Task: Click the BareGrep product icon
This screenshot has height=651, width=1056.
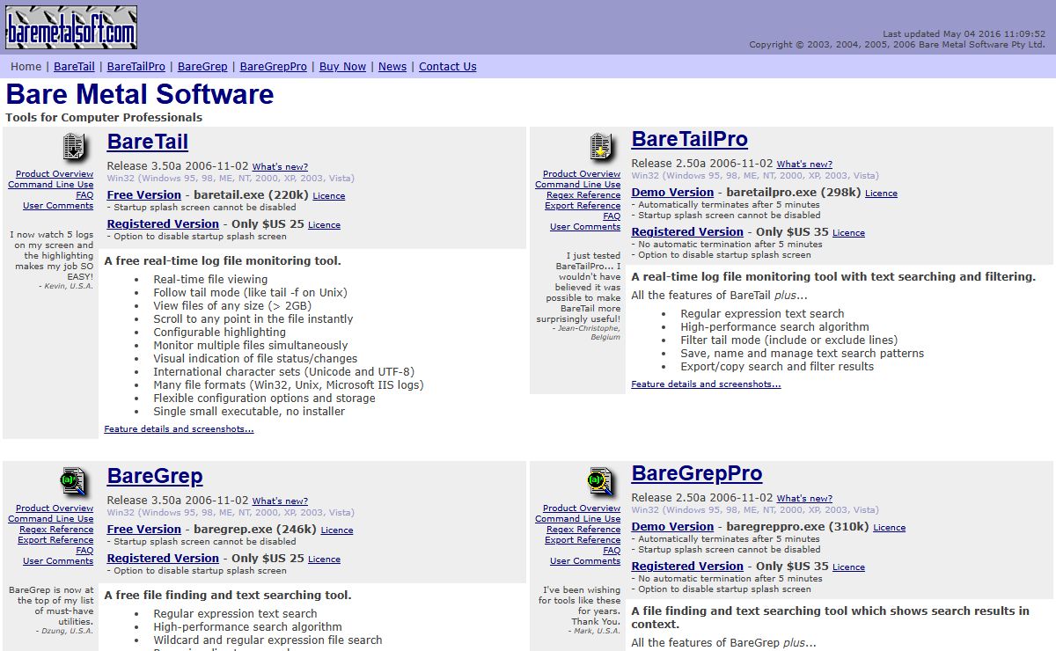Action: 74,480
